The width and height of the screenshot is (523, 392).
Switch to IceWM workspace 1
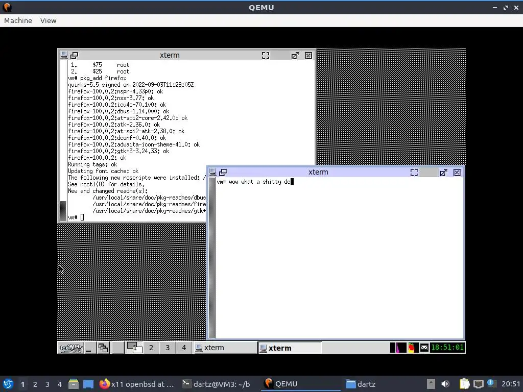[x=134, y=348]
